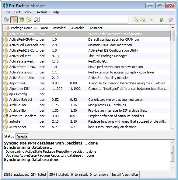Click the Algorithm-Diff package icon
Viewport: 178px width, 180px height.
tap(6, 89)
